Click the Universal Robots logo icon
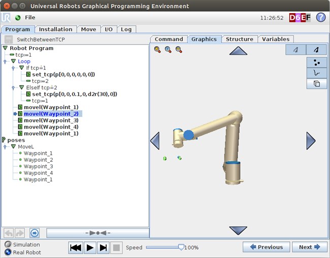330x258 pixels. coord(6,17)
